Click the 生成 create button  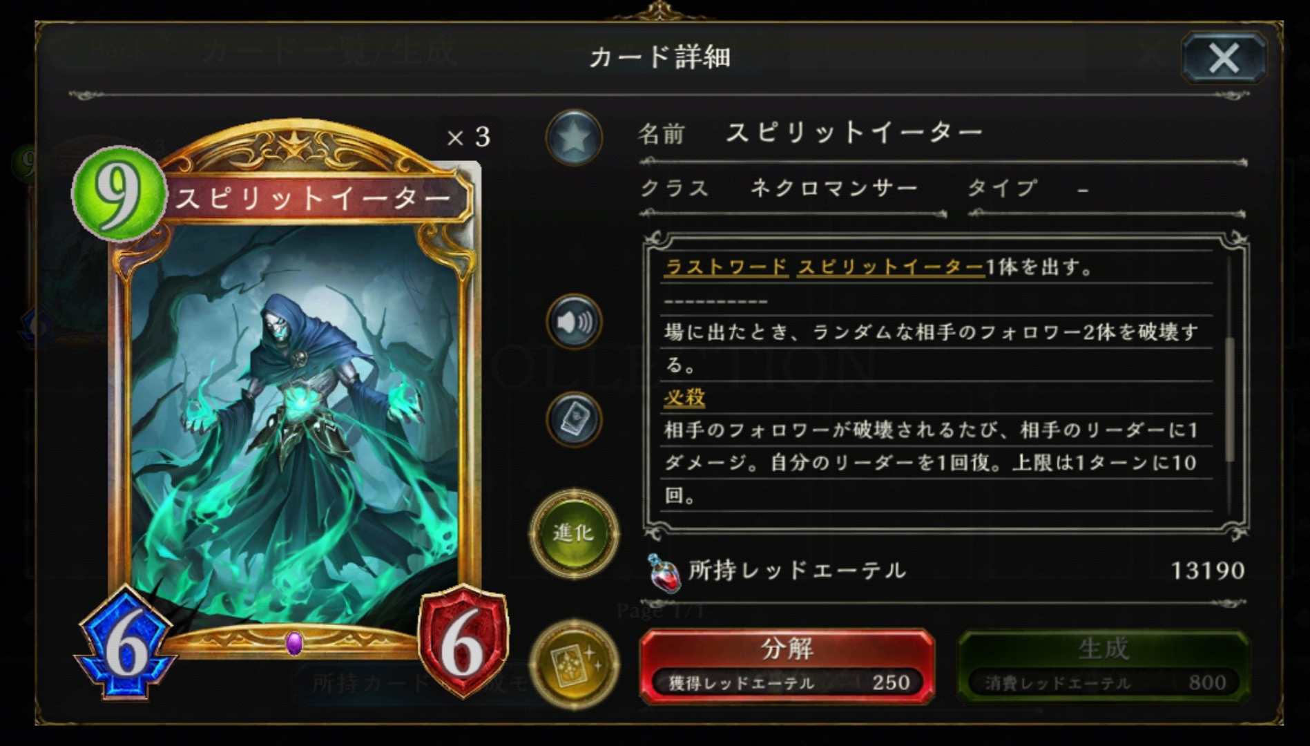tap(1104, 666)
